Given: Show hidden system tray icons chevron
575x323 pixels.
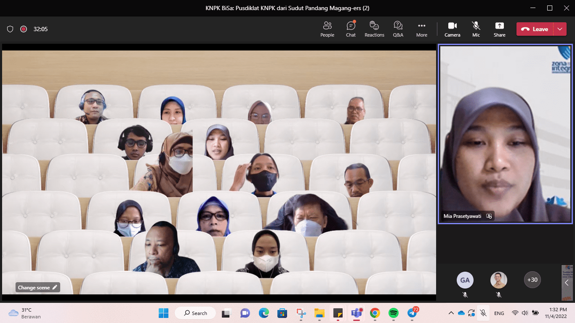Looking at the screenshot, I should point(451,313).
